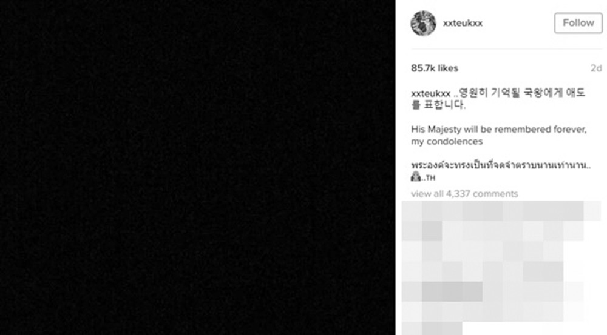Image resolution: width=607 pixels, height=335 pixels.
Task: Follow the xxteukxx account
Action: click(x=578, y=23)
